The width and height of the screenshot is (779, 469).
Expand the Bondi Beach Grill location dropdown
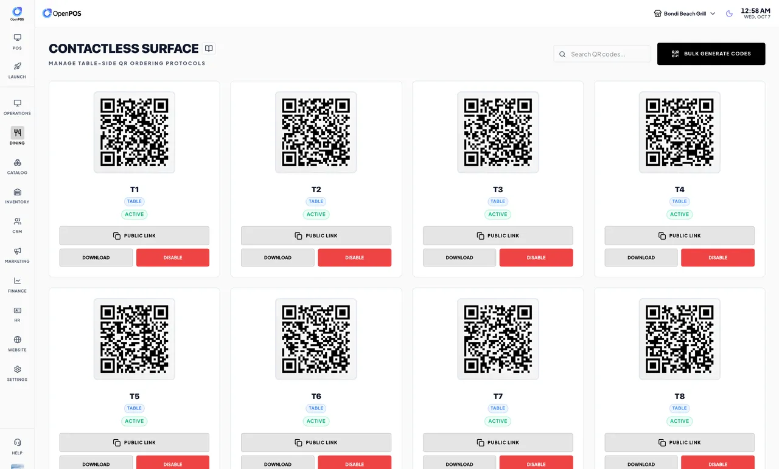[685, 13]
